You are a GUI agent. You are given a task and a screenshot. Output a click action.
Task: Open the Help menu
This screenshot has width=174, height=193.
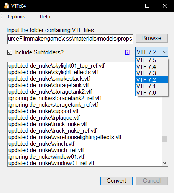coord(45,16)
